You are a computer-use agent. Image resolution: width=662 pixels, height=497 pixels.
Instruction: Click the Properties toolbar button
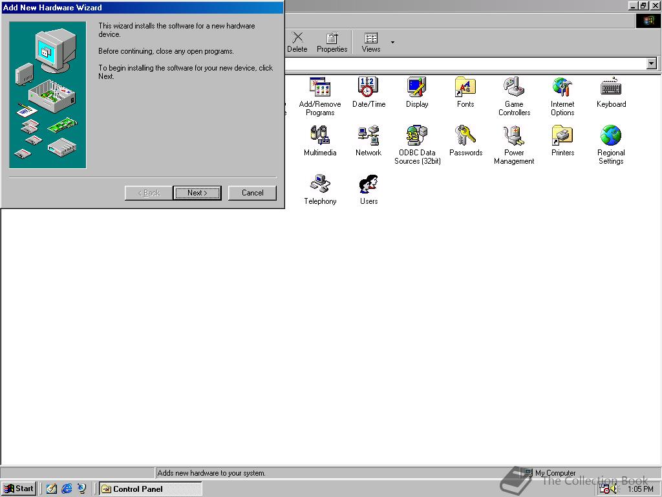pyautogui.click(x=332, y=42)
